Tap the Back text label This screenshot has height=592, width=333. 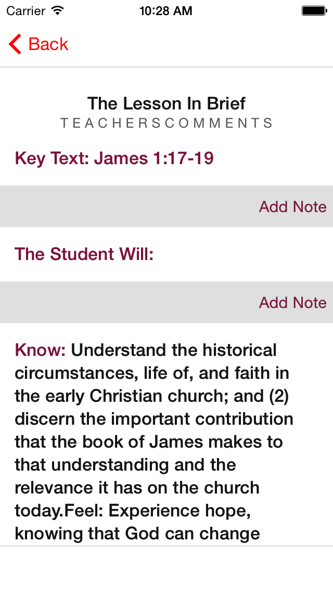point(48,44)
